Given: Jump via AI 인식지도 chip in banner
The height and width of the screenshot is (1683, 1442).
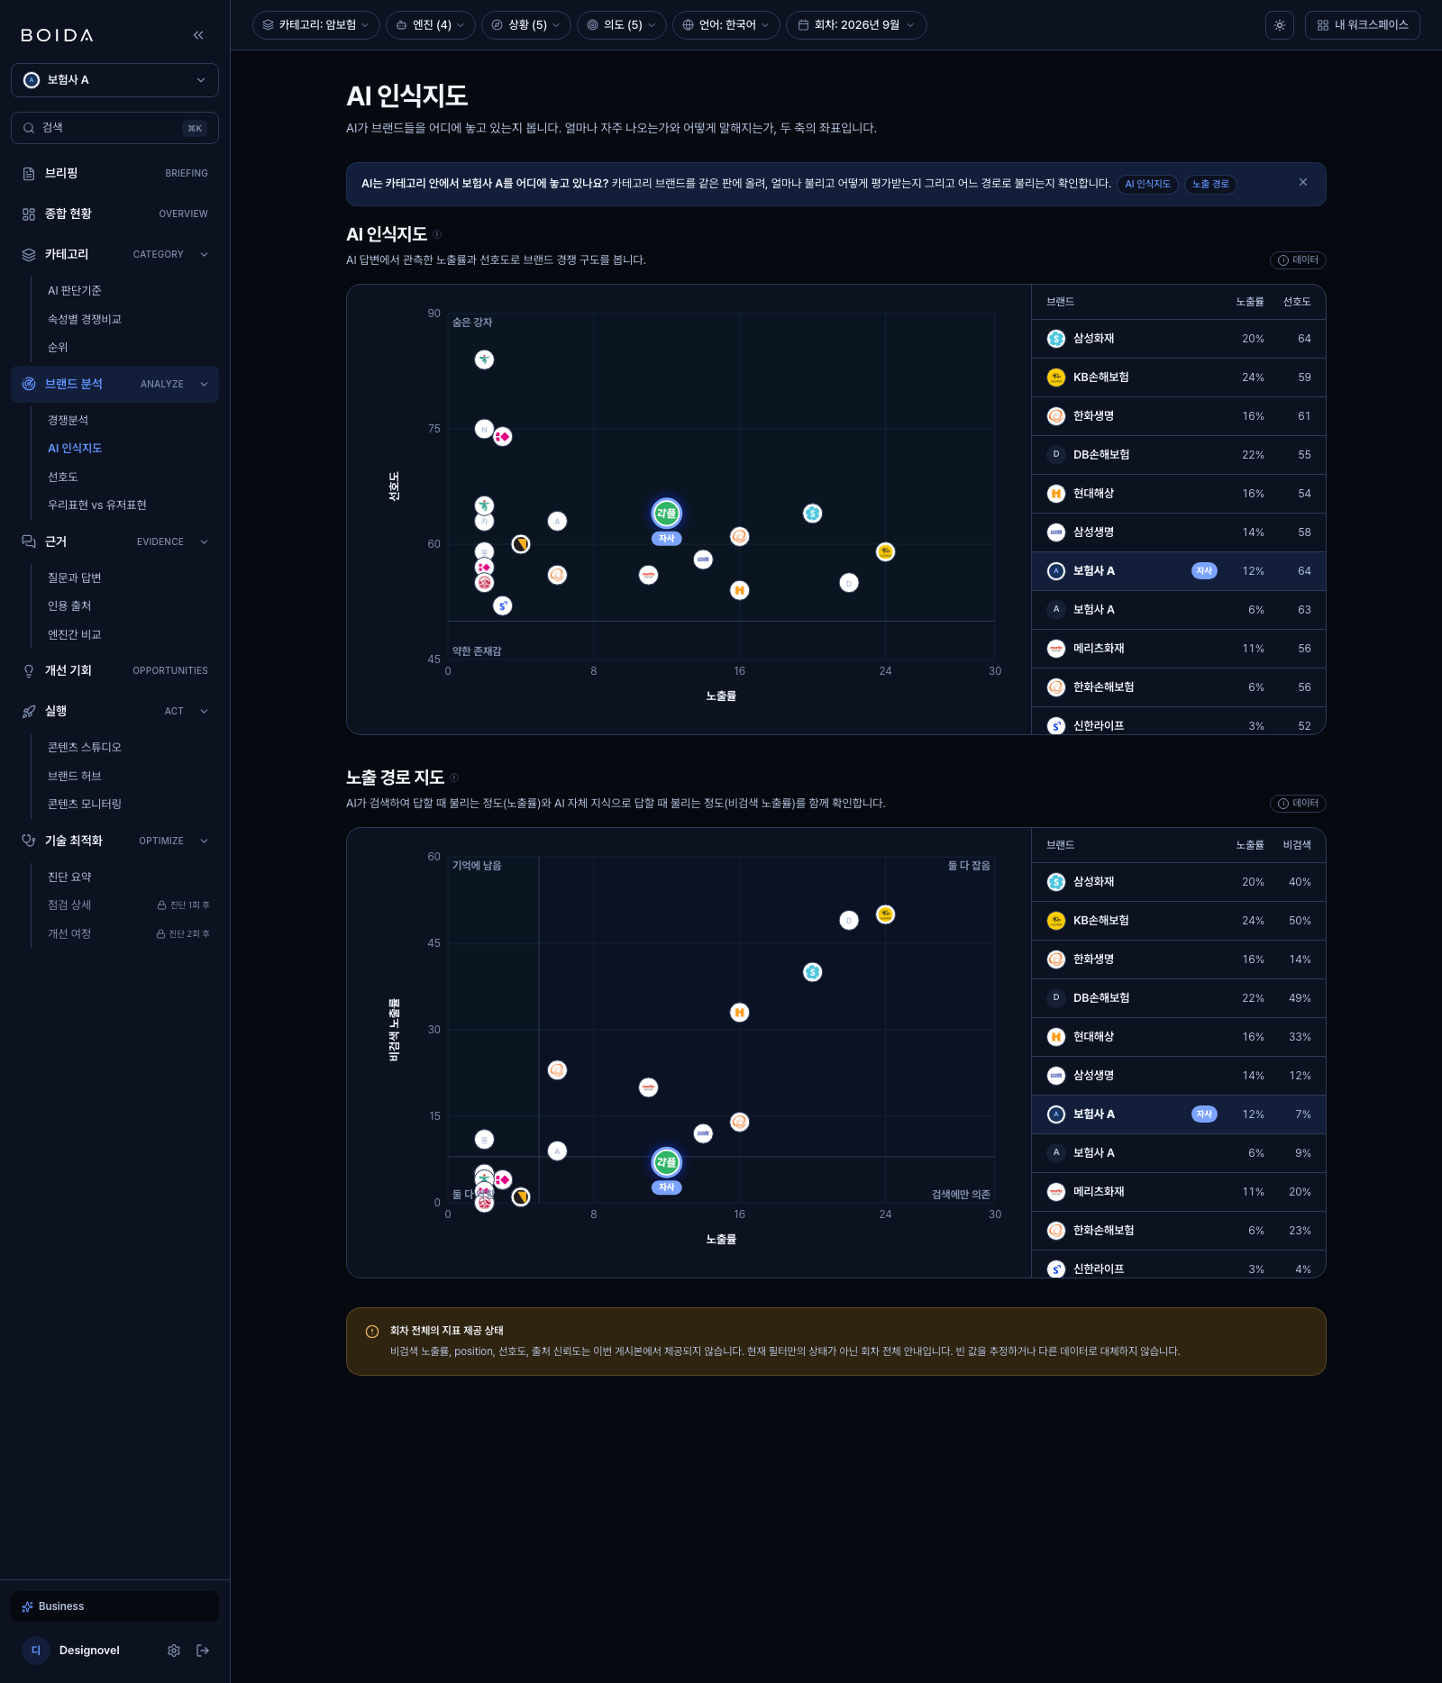Looking at the screenshot, I should point(1147,184).
